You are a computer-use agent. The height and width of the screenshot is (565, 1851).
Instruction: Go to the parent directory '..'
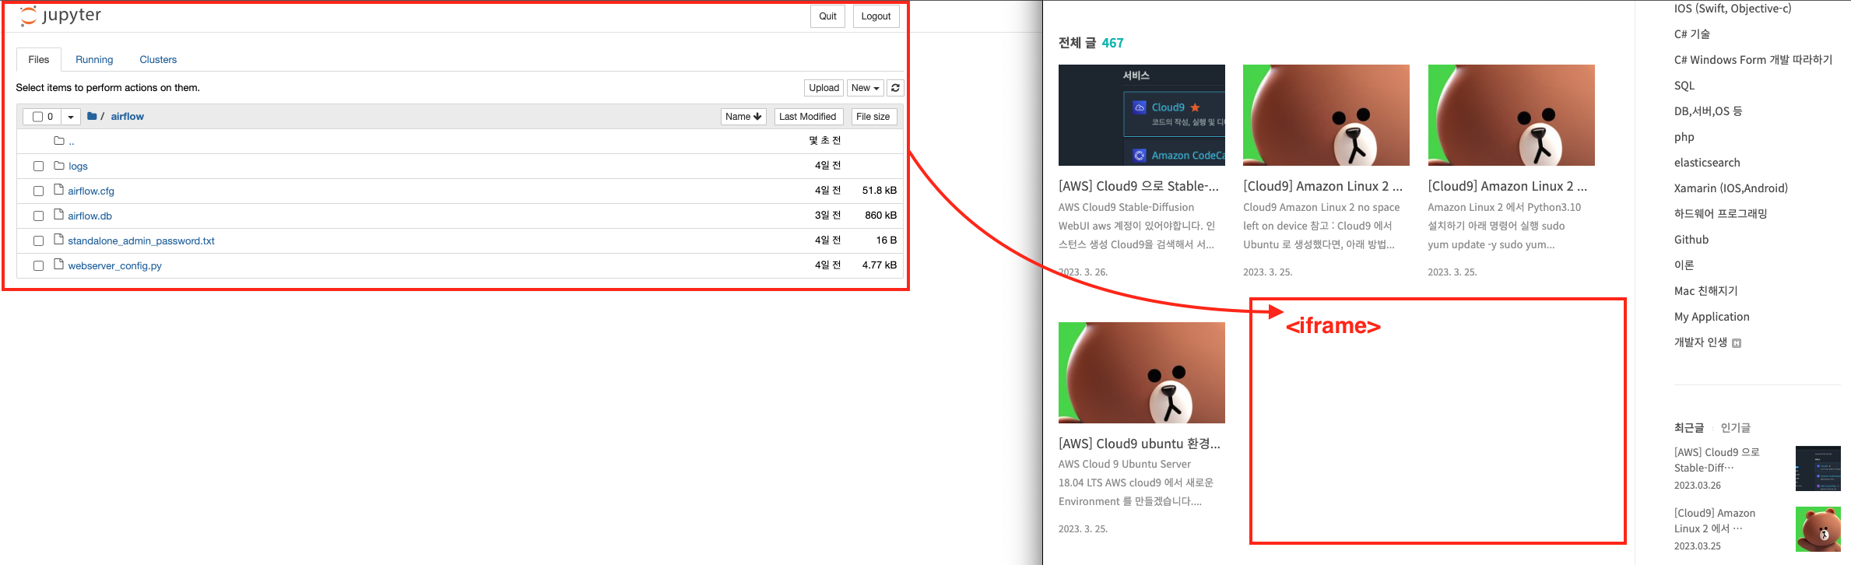tap(72, 142)
